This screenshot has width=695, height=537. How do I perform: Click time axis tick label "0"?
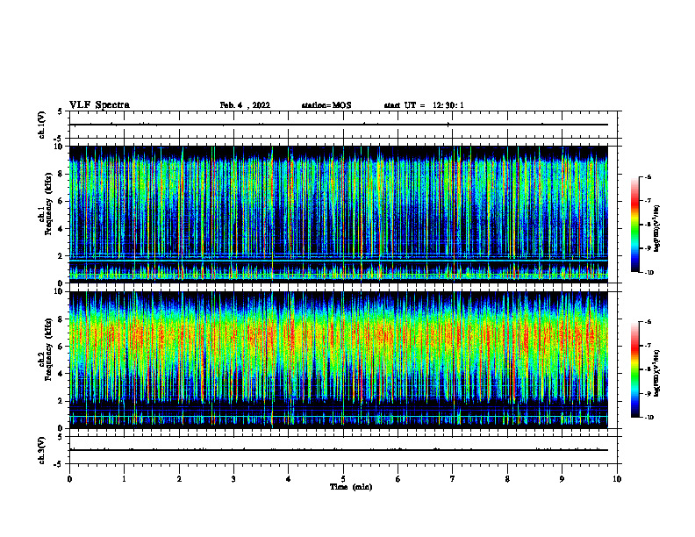coord(69,479)
